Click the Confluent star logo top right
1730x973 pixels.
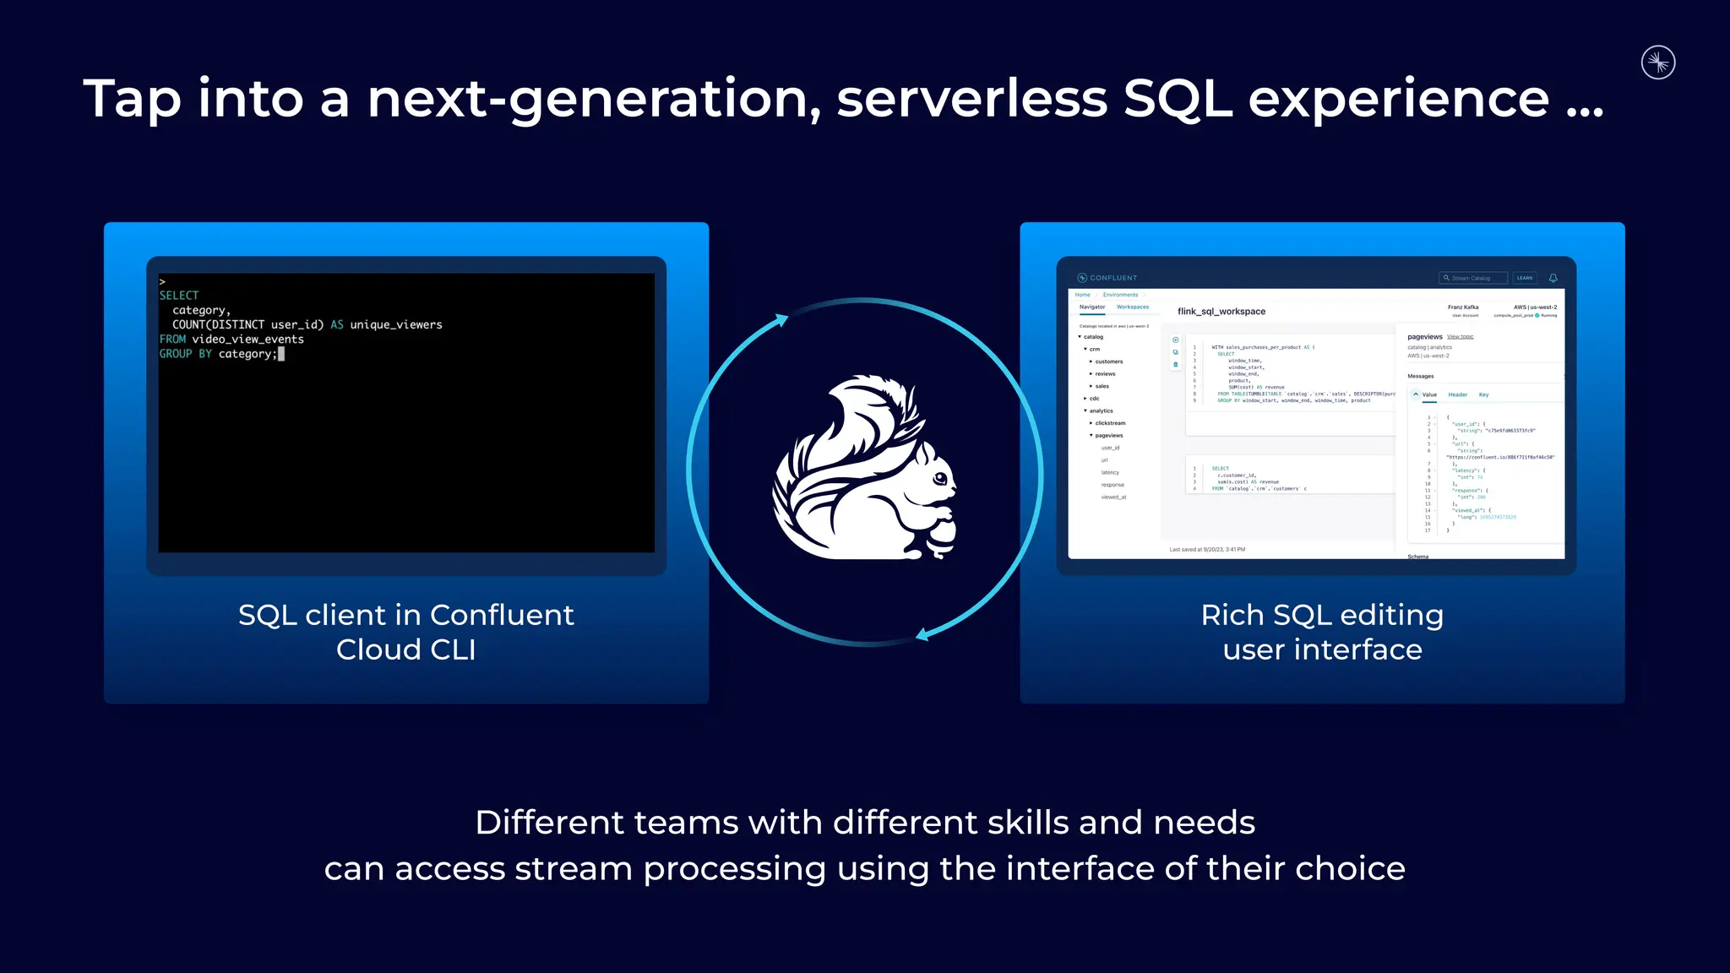1657,63
